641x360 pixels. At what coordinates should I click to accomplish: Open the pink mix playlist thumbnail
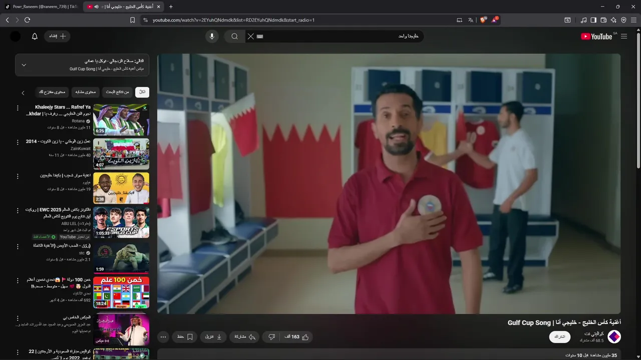coord(121,329)
